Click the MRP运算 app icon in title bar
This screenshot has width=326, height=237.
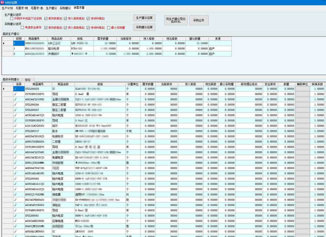click(x=2, y=2)
